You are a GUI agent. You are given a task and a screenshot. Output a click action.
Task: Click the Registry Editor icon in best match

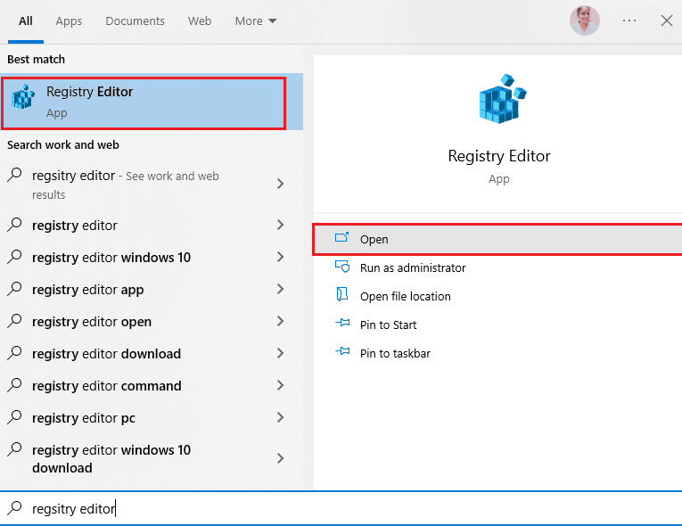(x=22, y=102)
